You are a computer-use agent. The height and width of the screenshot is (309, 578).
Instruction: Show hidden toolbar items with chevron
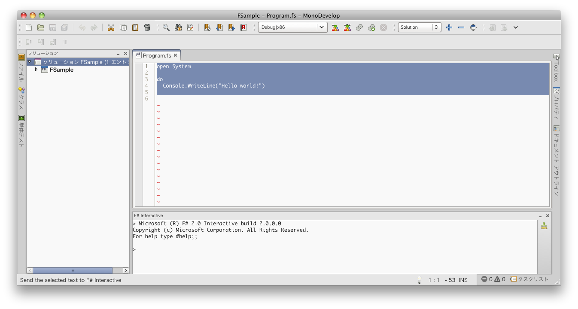click(x=516, y=27)
